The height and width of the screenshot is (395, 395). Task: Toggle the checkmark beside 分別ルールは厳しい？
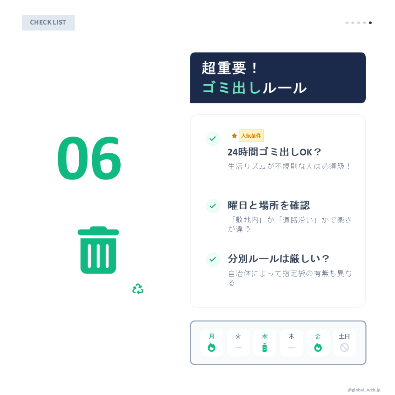coord(213,260)
